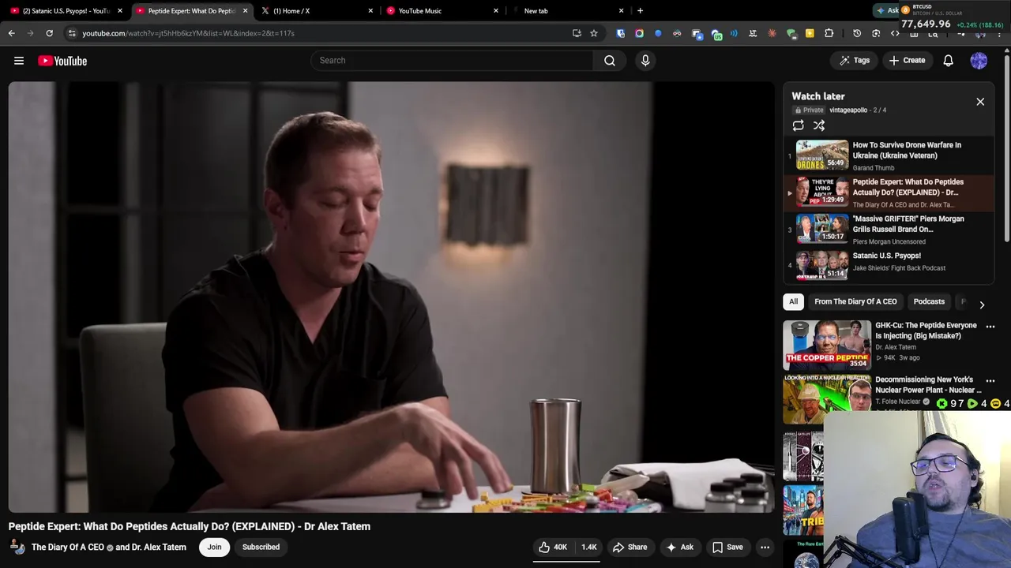This screenshot has width=1011, height=568.
Task: Close the YouTube Music tab
Action: [496, 11]
